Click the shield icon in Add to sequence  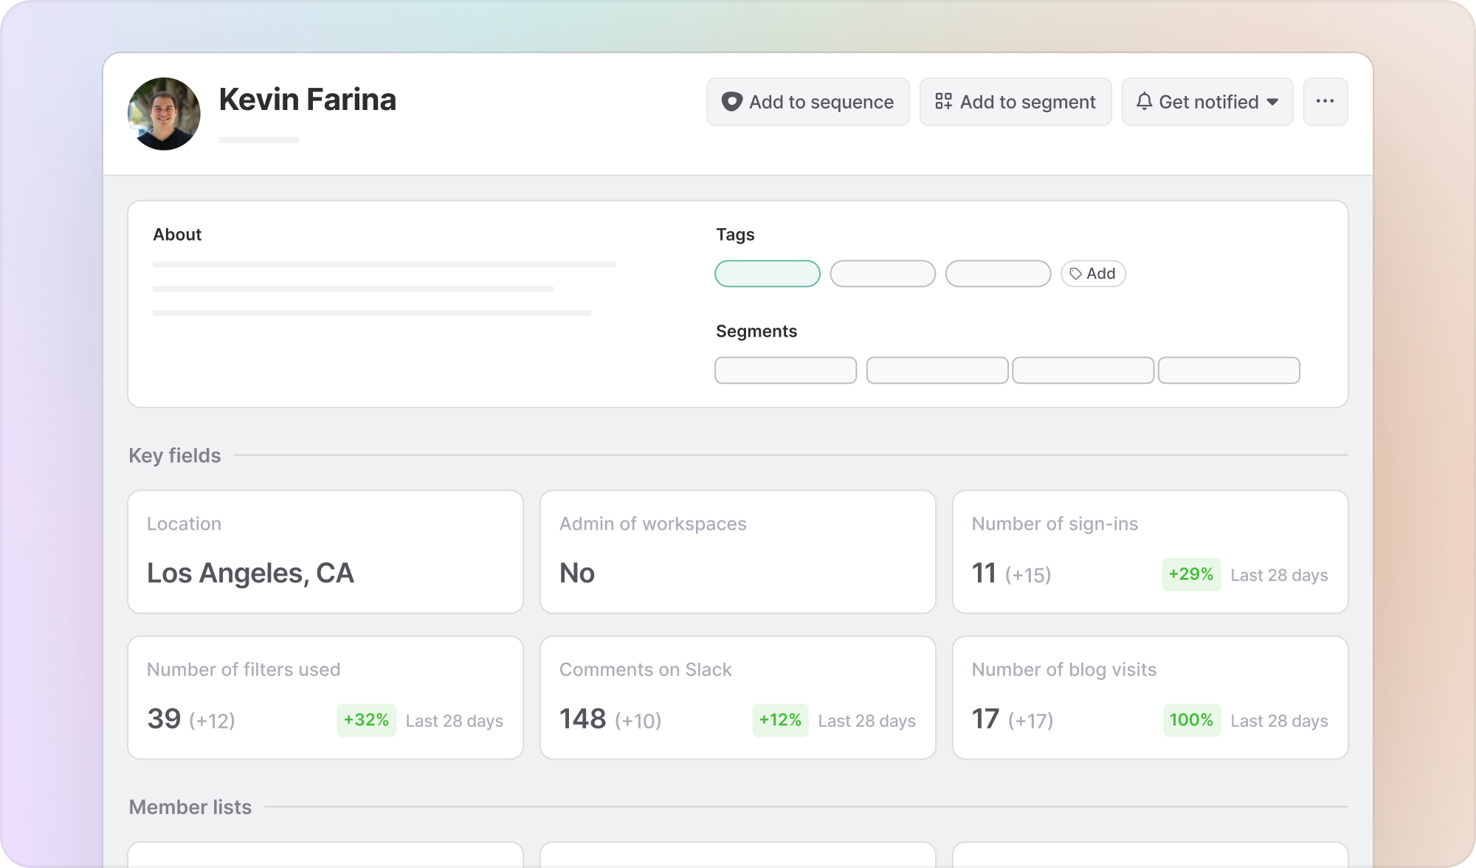click(731, 102)
